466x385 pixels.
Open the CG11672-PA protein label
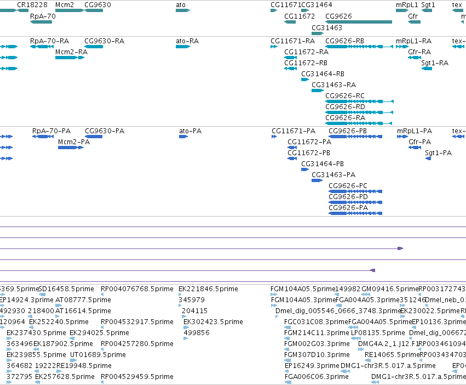point(309,142)
